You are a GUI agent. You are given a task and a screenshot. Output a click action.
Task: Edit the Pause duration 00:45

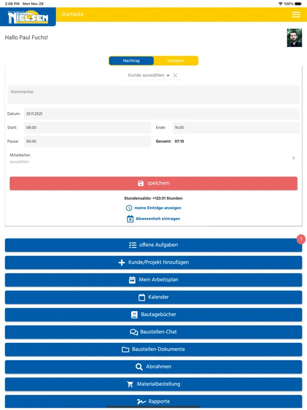pos(87,141)
